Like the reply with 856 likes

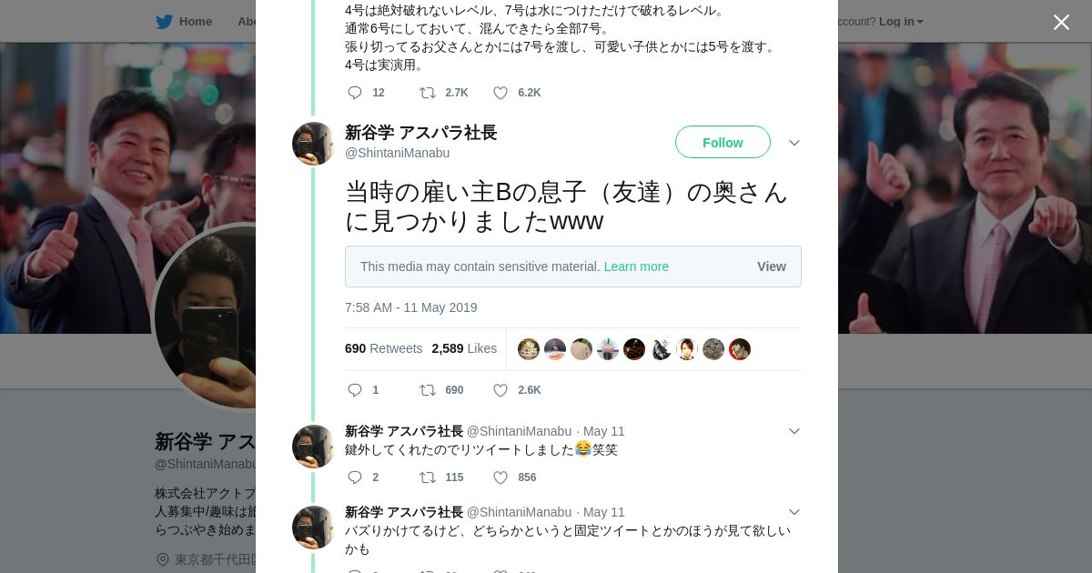(x=500, y=477)
